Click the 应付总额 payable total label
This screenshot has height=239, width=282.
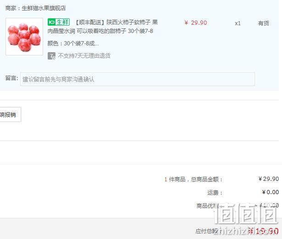point(207,231)
